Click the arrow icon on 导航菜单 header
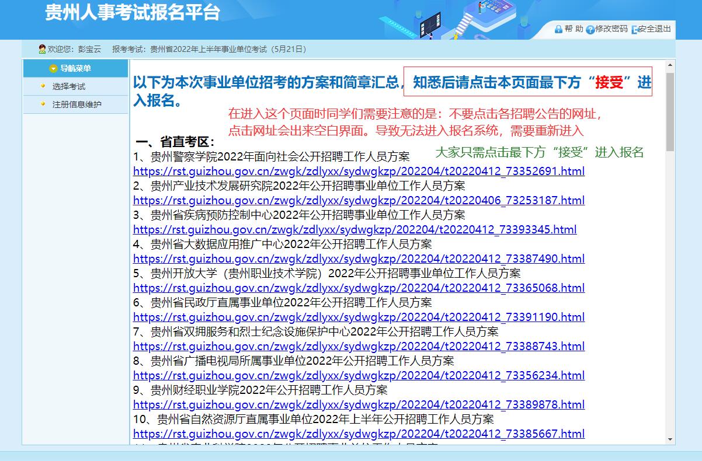 (53, 68)
